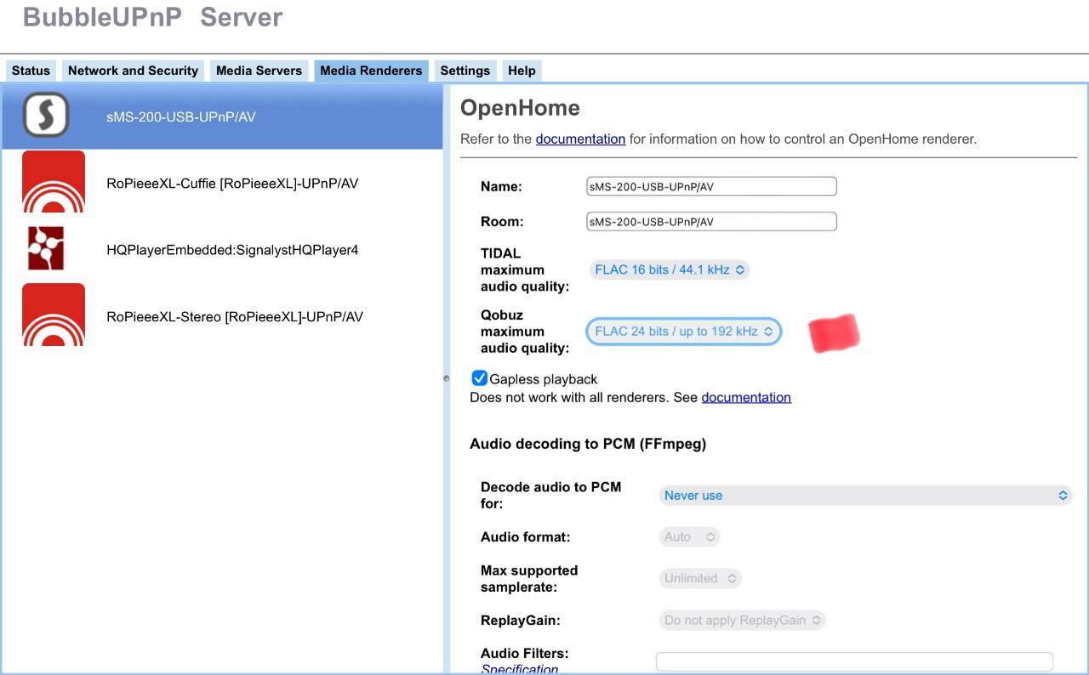This screenshot has height=675, width=1089.
Task: Switch to the Media Renderers tab
Action: (371, 71)
